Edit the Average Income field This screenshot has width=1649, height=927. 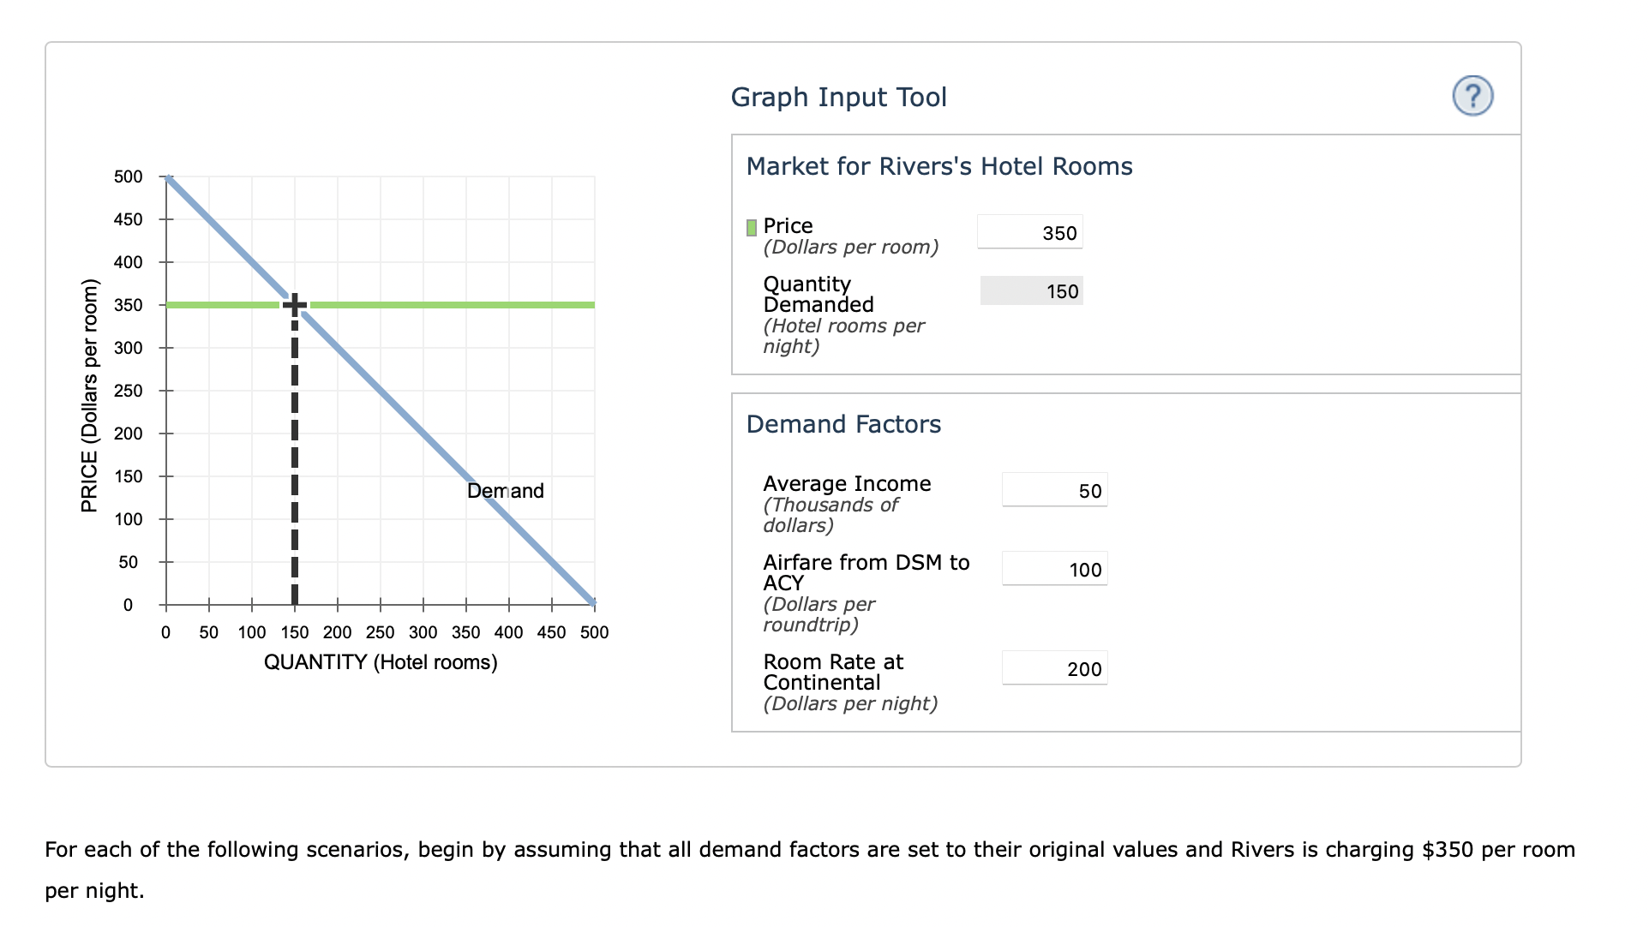[x=1055, y=490]
